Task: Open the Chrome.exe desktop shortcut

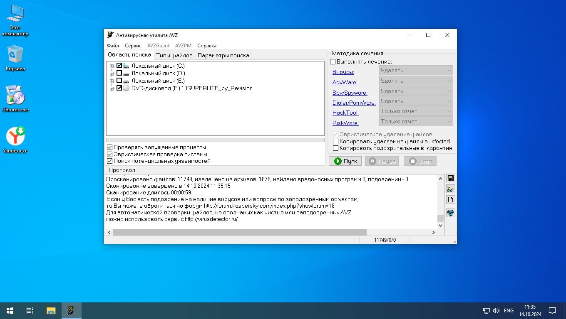Action: tap(15, 99)
